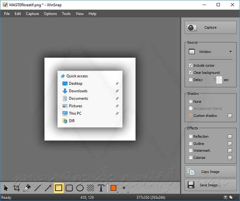The width and height of the screenshot is (240, 201).
Task: Select the Pen drawing tool
Action: coord(27,188)
